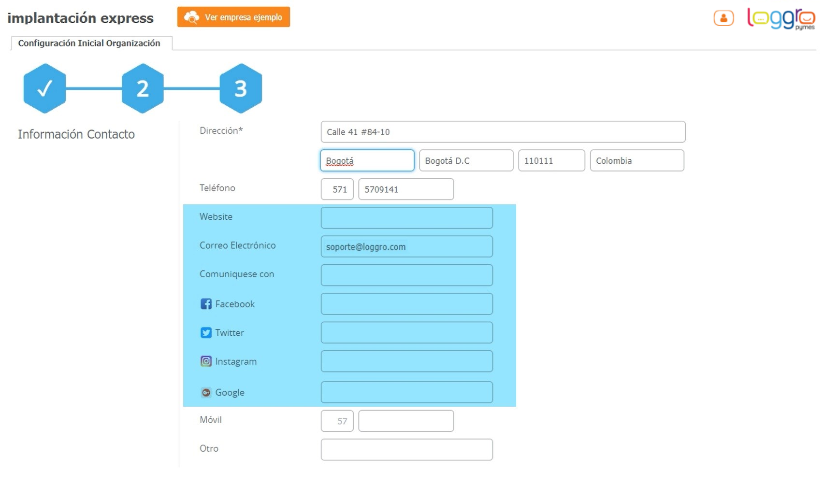Click the Instagram icon
This screenshot has width=824, height=484.
[x=206, y=361]
